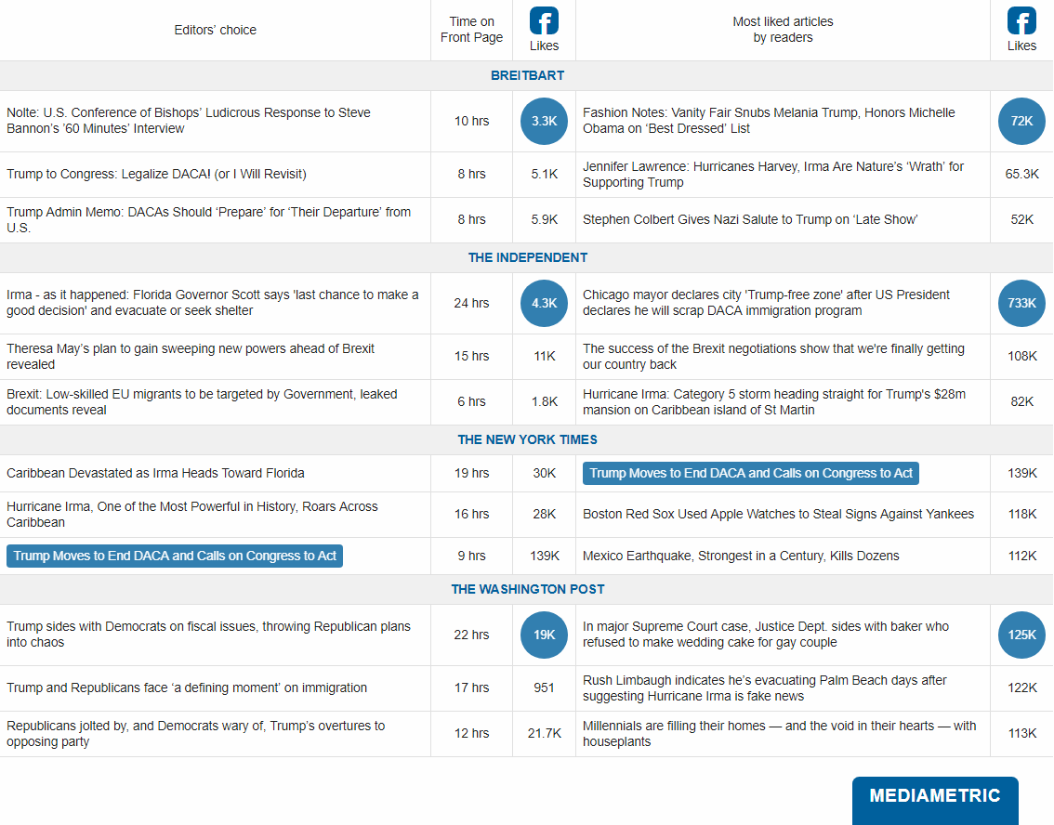Image resolution: width=1054 pixels, height=825 pixels.
Task: Open 'Stephen Colbert Gives Nazi Salute' article
Action: 750,219
